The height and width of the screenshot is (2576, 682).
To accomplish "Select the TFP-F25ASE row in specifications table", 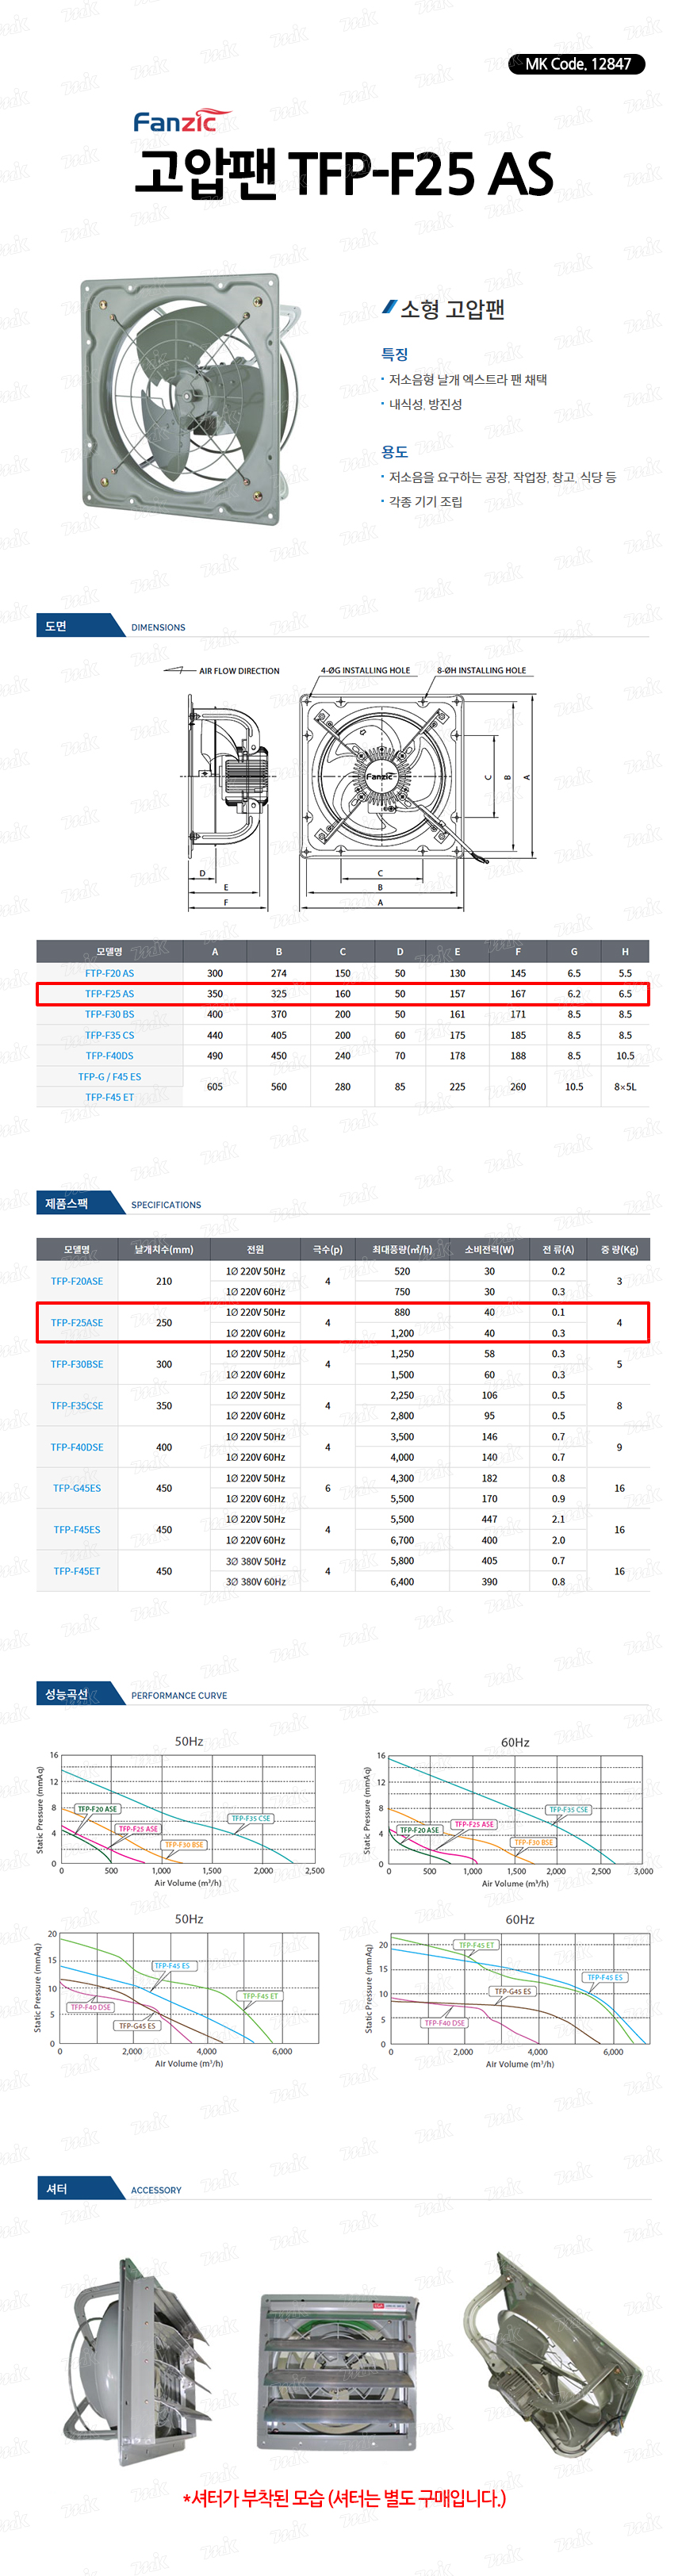I will click(x=343, y=1322).
